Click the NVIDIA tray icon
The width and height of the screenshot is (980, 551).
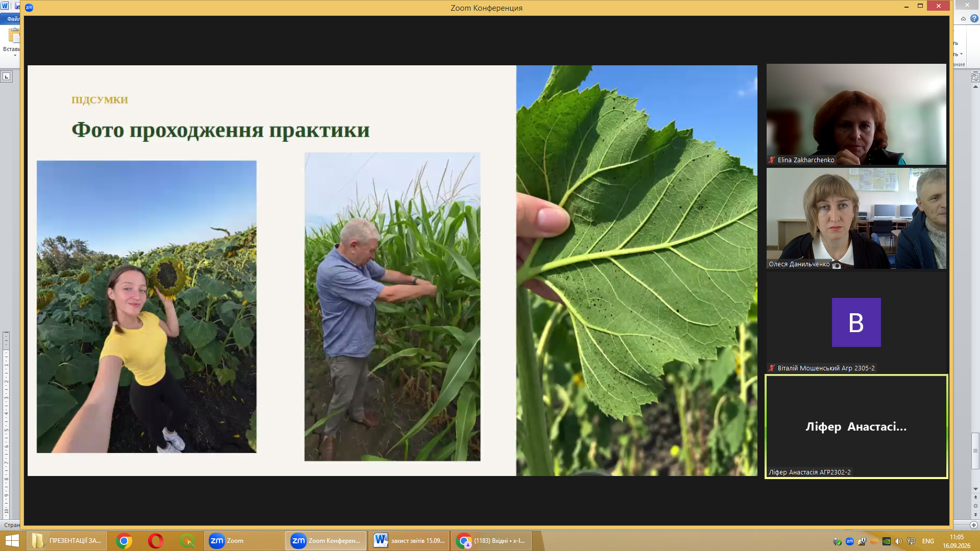pos(887,541)
